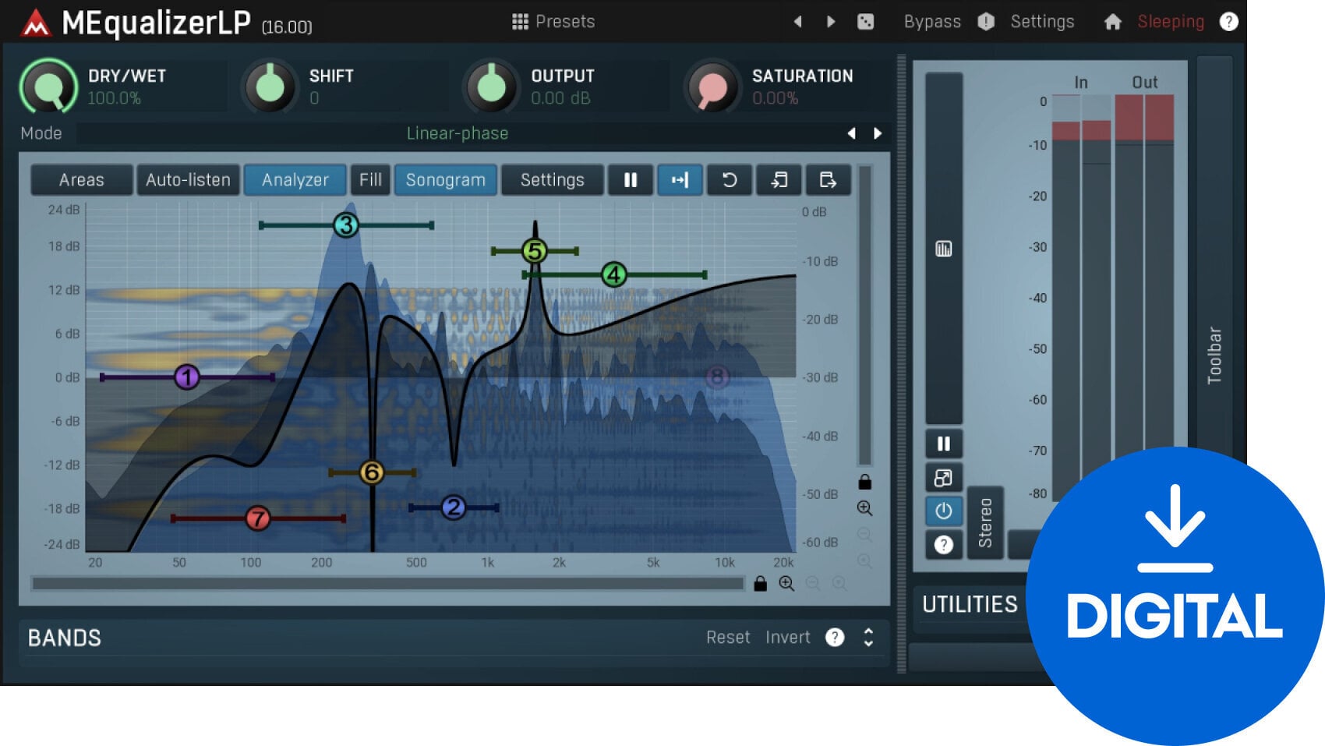Pause the analyzer display
The height and width of the screenshot is (746, 1325).
(x=631, y=180)
